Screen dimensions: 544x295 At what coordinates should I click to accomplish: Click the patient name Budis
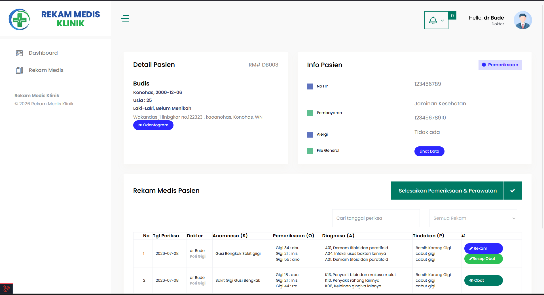click(141, 84)
